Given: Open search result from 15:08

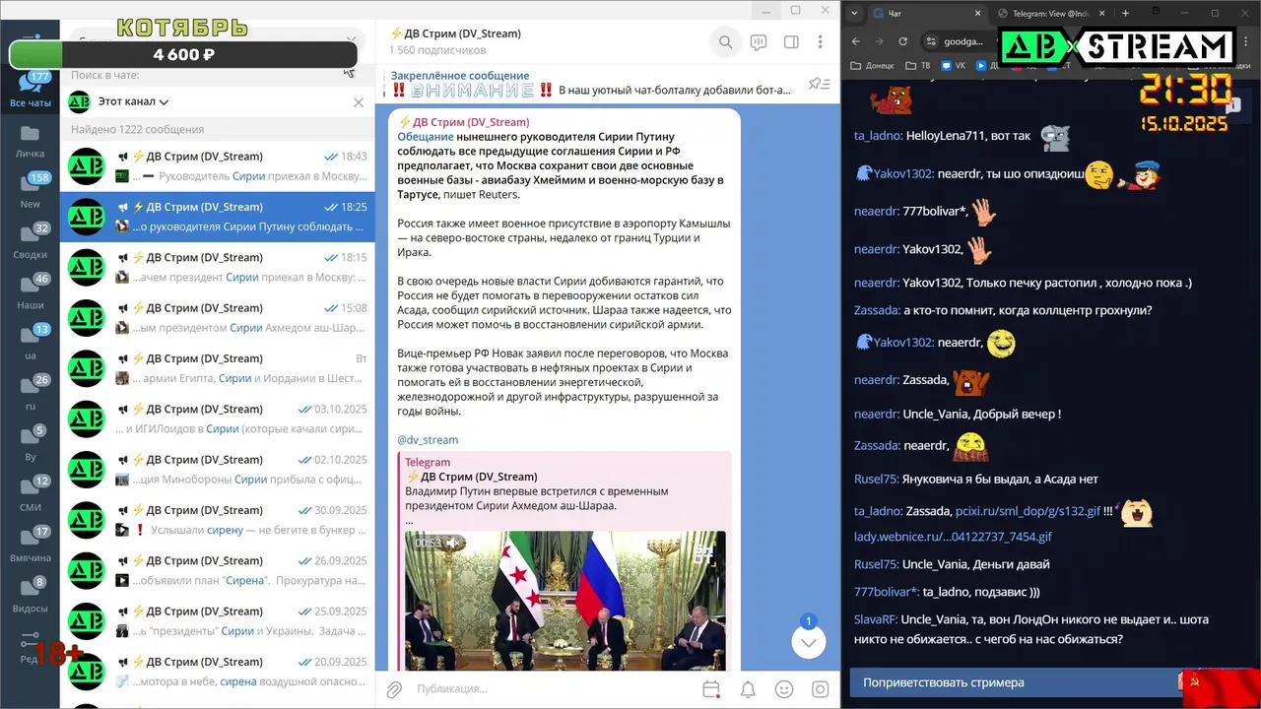Looking at the screenshot, I should pos(218,317).
